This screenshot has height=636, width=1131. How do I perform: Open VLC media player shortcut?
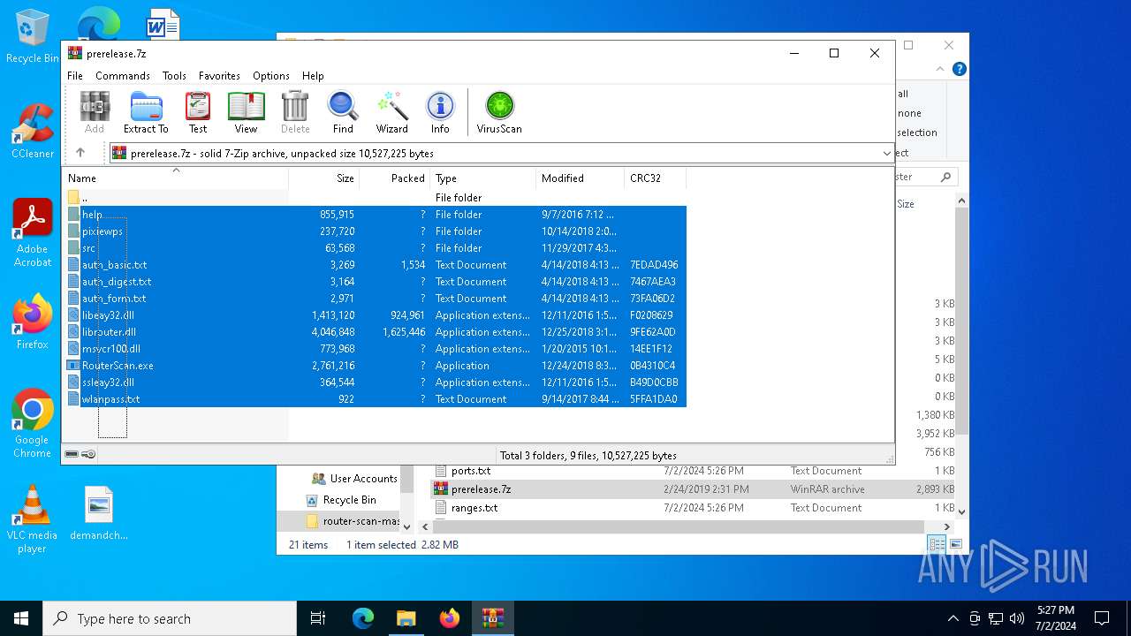(x=32, y=519)
